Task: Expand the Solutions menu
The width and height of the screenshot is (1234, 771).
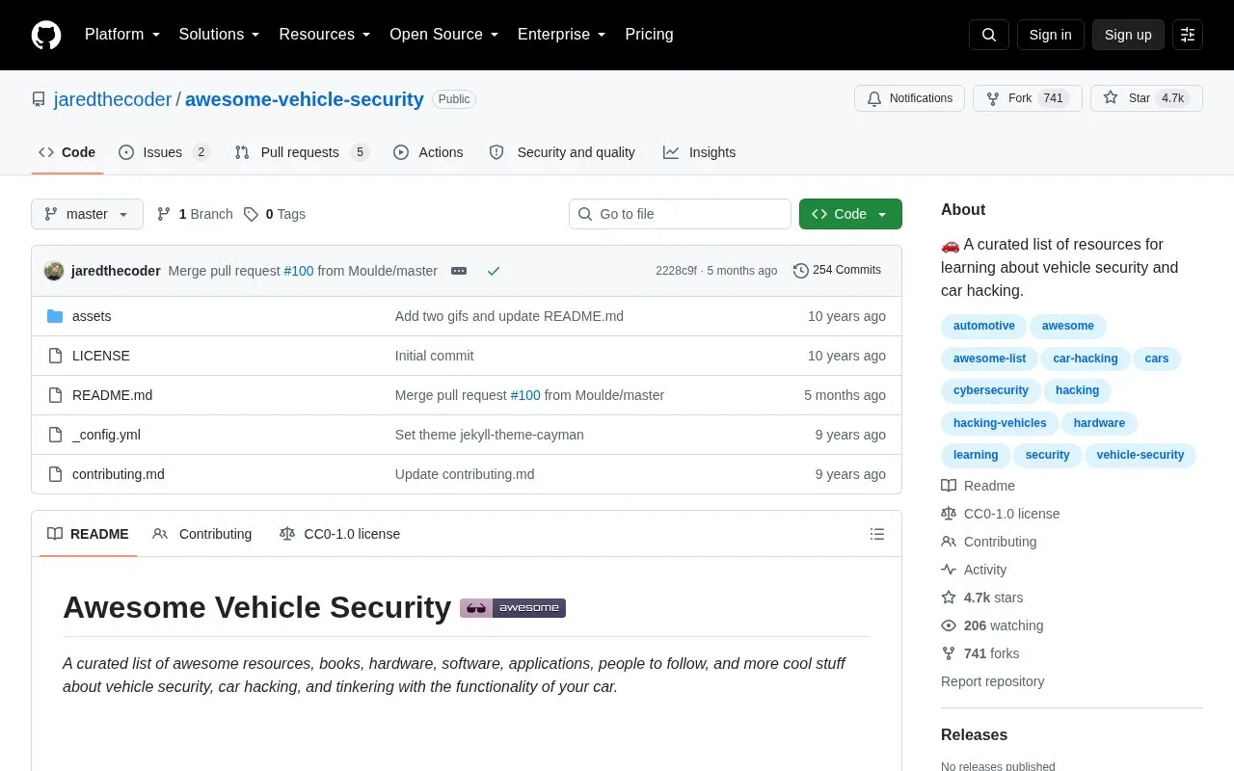Action: [x=220, y=35]
